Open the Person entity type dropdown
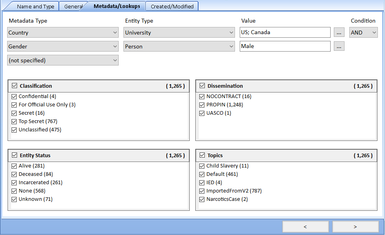385x235 pixels. 179,46
